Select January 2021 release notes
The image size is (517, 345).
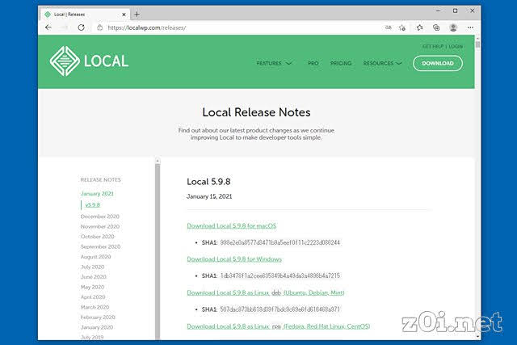pyautogui.click(x=97, y=194)
